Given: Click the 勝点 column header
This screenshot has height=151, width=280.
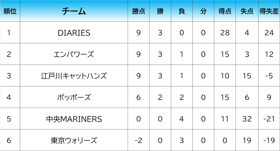Looking at the screenshot, I should click(139, 11).
